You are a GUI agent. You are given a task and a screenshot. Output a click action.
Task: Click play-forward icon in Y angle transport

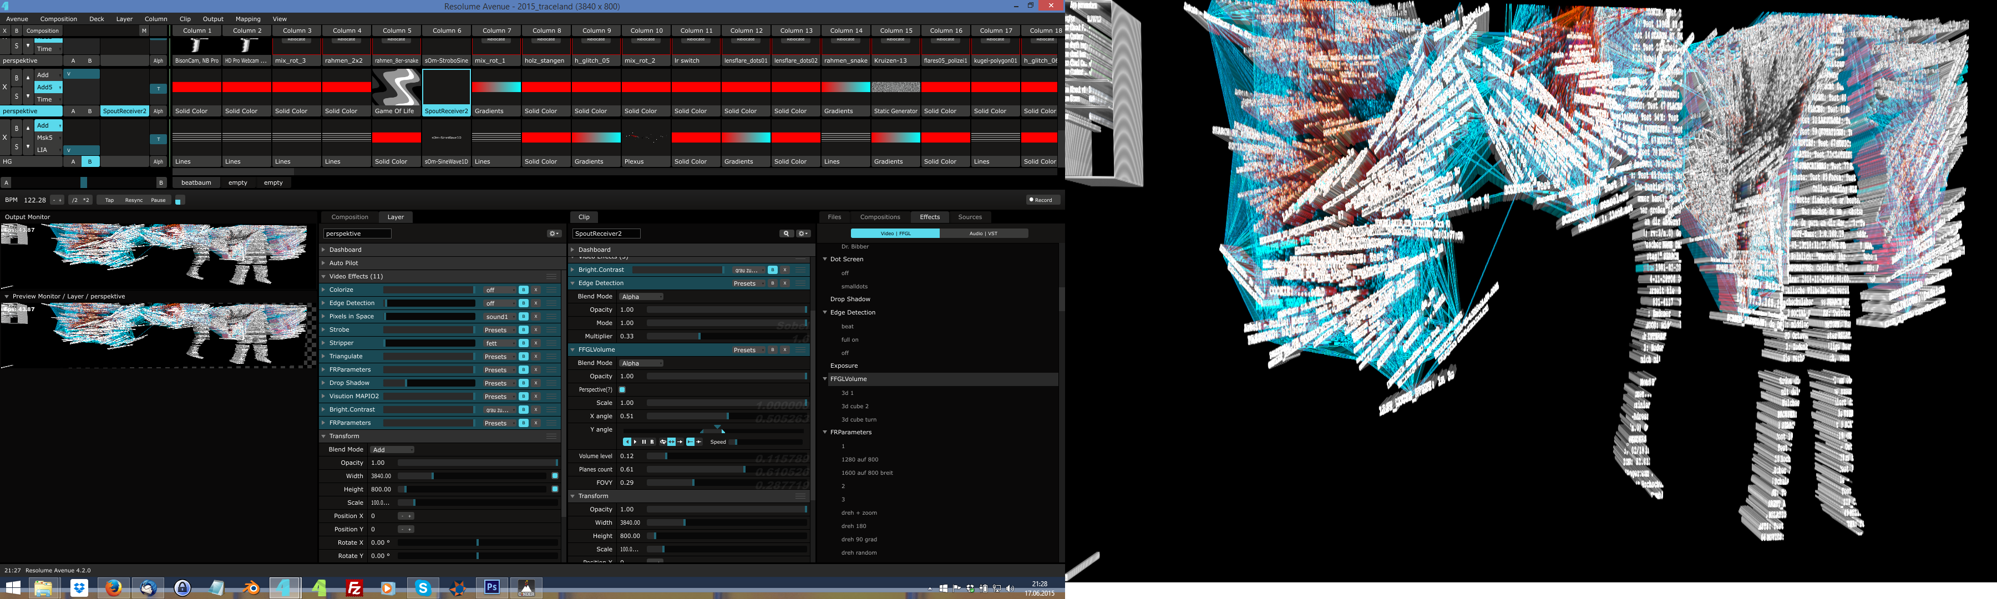click(636, 441)
